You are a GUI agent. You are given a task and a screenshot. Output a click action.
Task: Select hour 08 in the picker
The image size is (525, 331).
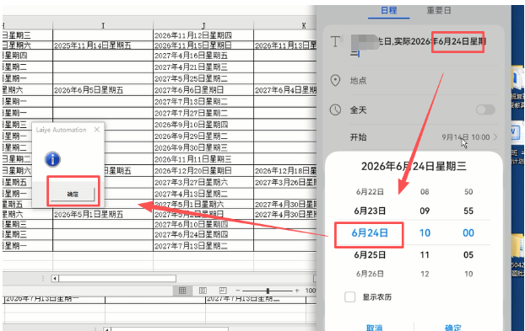point(425,192)
